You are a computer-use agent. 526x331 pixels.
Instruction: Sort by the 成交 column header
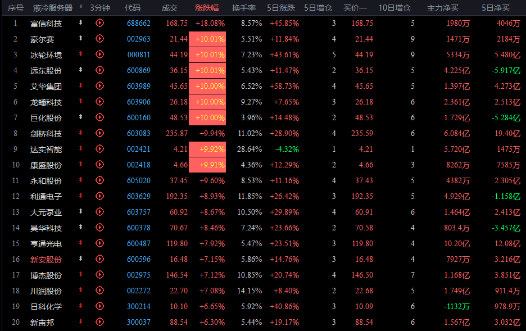point(169,8)
